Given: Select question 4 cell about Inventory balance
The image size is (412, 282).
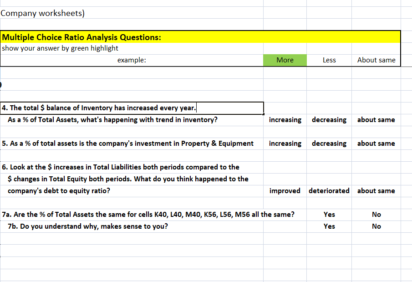Looking at the screenshot, I should click(x=132, y=108).
